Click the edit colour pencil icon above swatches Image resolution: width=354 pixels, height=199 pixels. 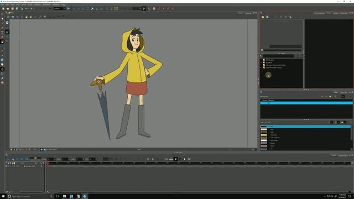(269, 122)
